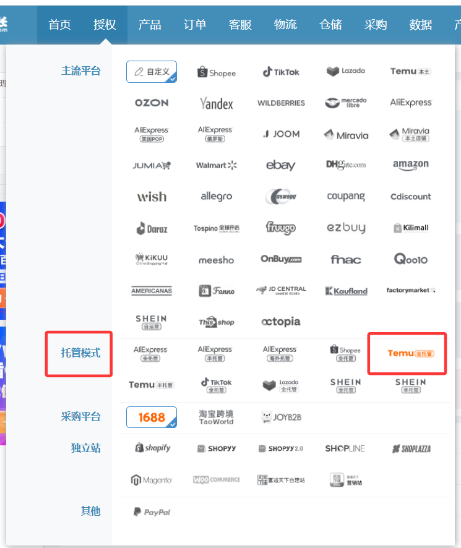Choose the Shopify store logo

[152, 448]
